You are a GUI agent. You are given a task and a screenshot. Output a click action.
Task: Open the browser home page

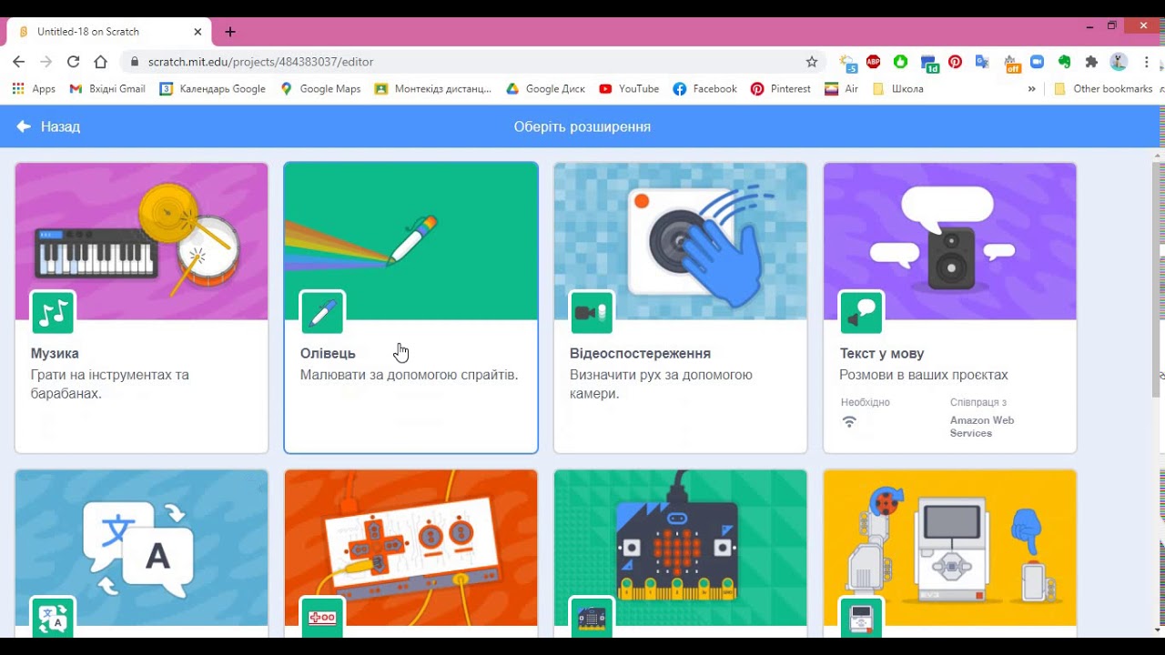coord(101,62)
